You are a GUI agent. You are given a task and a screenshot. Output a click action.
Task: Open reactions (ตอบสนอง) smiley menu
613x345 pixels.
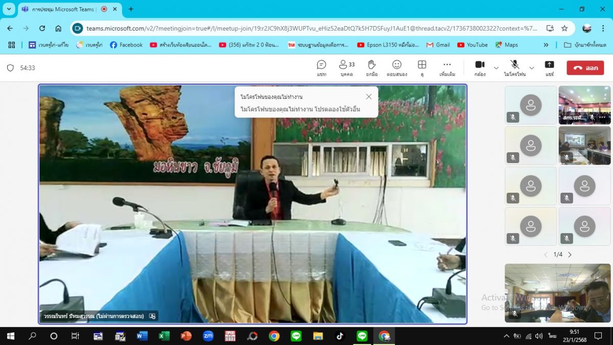pyautogui.click(x=397, y=68)
